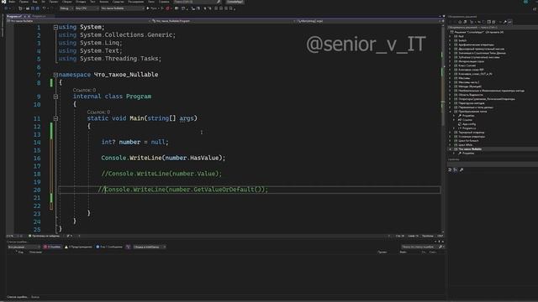Click the Error List search magnifier icon
This screenshot has height=302, width=538.
(x=440, y=247)
